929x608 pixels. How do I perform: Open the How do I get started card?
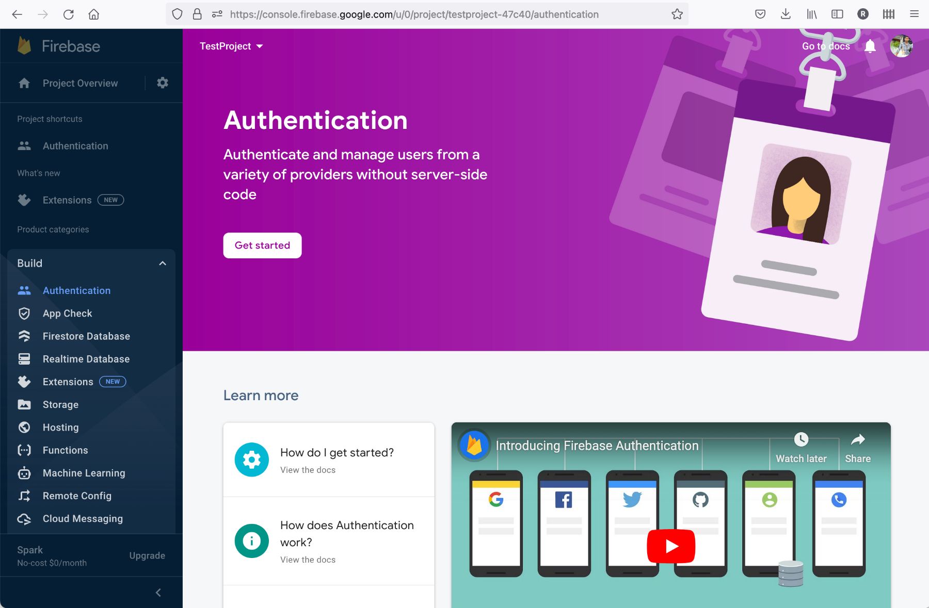pyautogui.click(x=329, y=460)
